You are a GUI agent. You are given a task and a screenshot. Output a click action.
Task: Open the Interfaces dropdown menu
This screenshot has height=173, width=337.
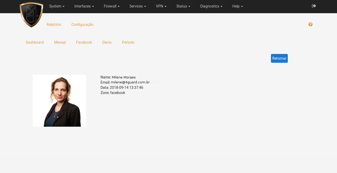pyautogui.click(x=84, y=6)
